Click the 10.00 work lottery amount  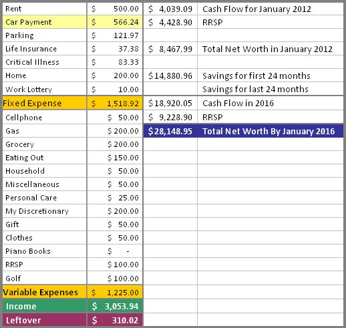coord(115,89)
